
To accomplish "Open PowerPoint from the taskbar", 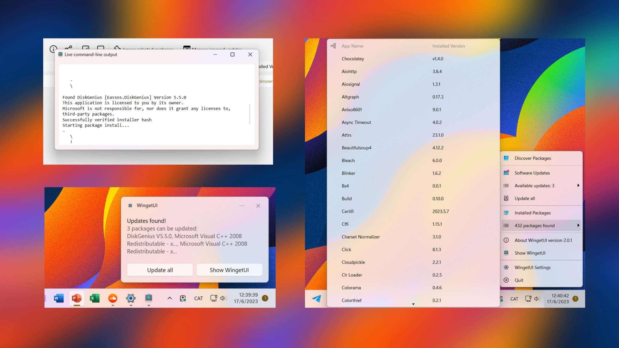I will coord(76,298).
